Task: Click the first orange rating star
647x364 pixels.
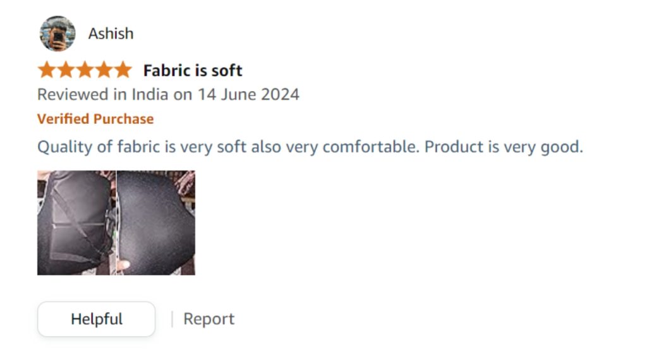Action: coord(47,70)
